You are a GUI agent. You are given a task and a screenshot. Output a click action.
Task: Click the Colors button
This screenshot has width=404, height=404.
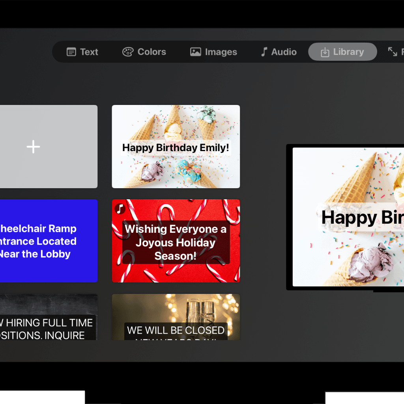(144, 52)
